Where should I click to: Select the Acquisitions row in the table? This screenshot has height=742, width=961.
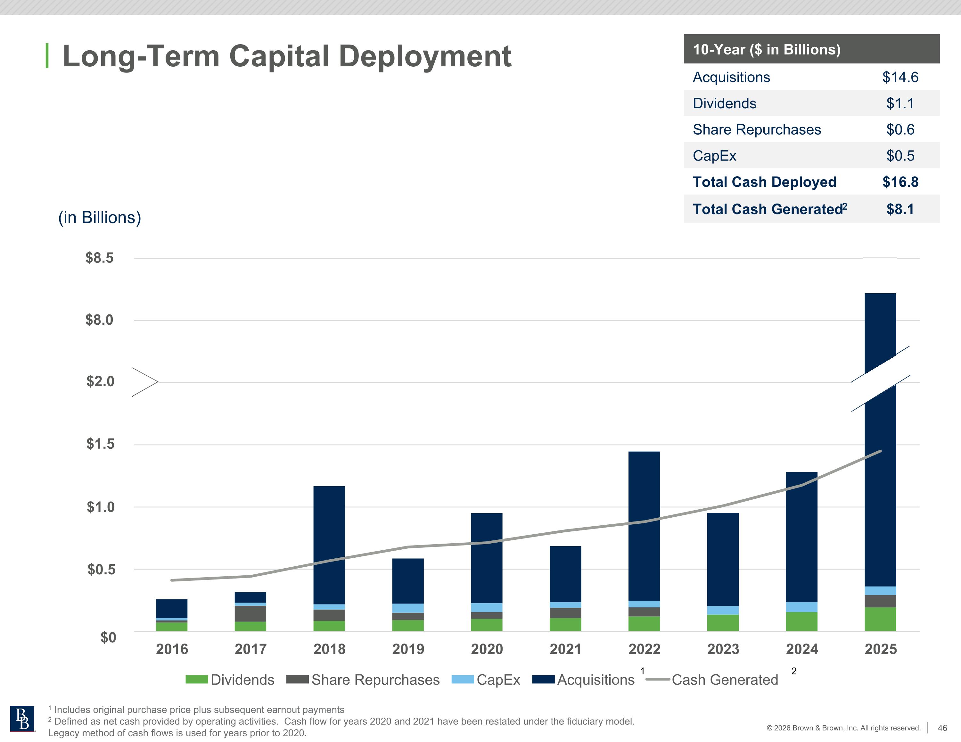tap(811, 77)
